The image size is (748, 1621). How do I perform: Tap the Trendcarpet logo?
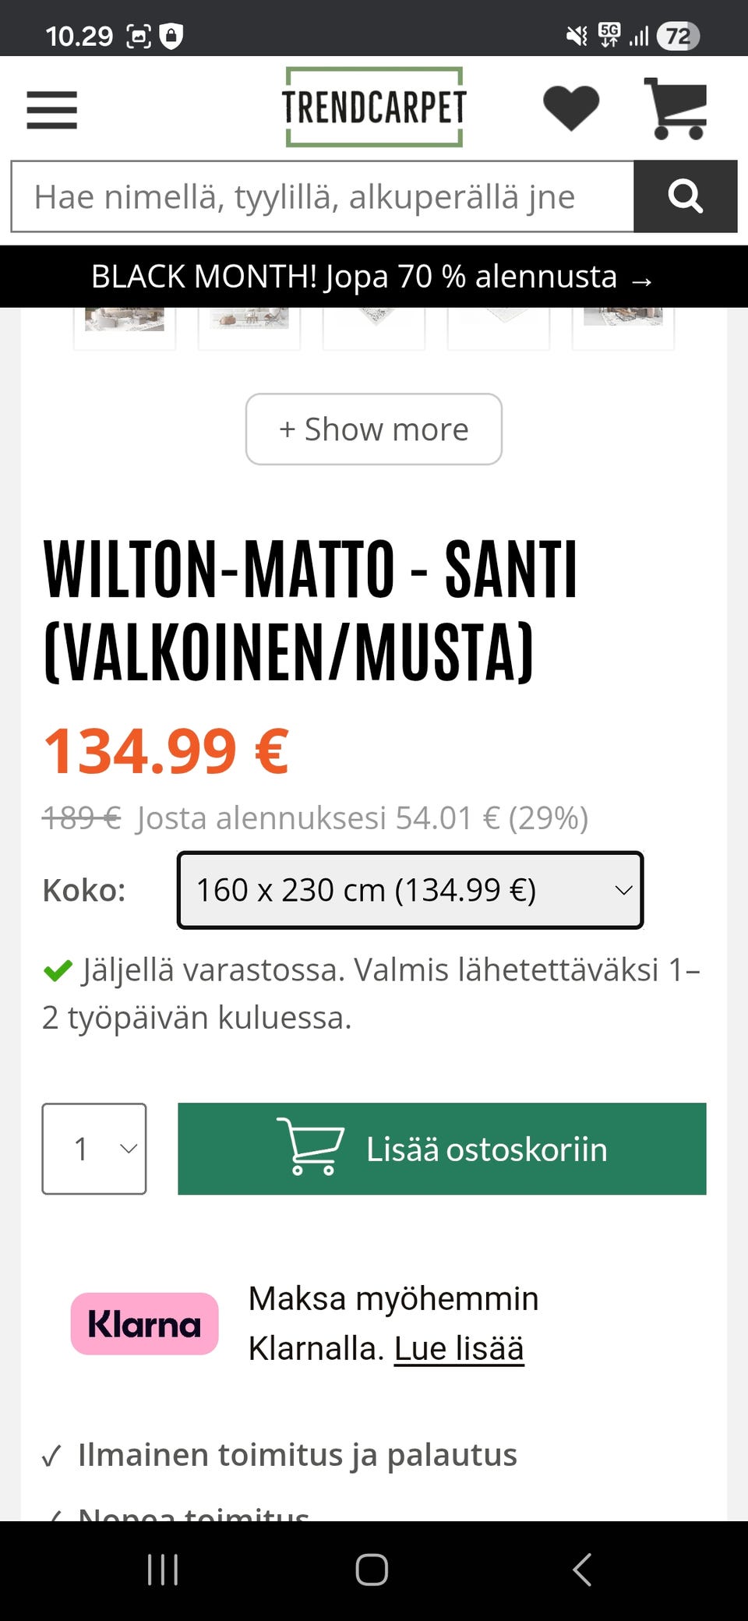[x=374, y=108]
